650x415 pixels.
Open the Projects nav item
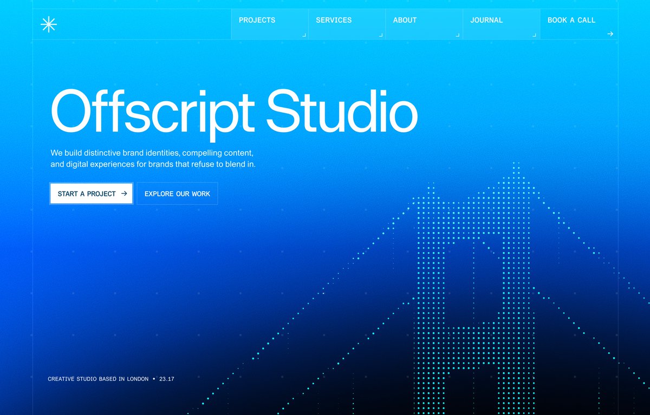pyautogui.click(x=270, y=24)
